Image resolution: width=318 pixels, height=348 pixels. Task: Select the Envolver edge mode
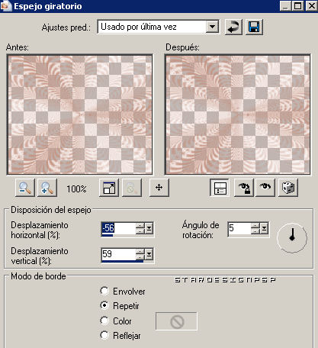[104, 291]
